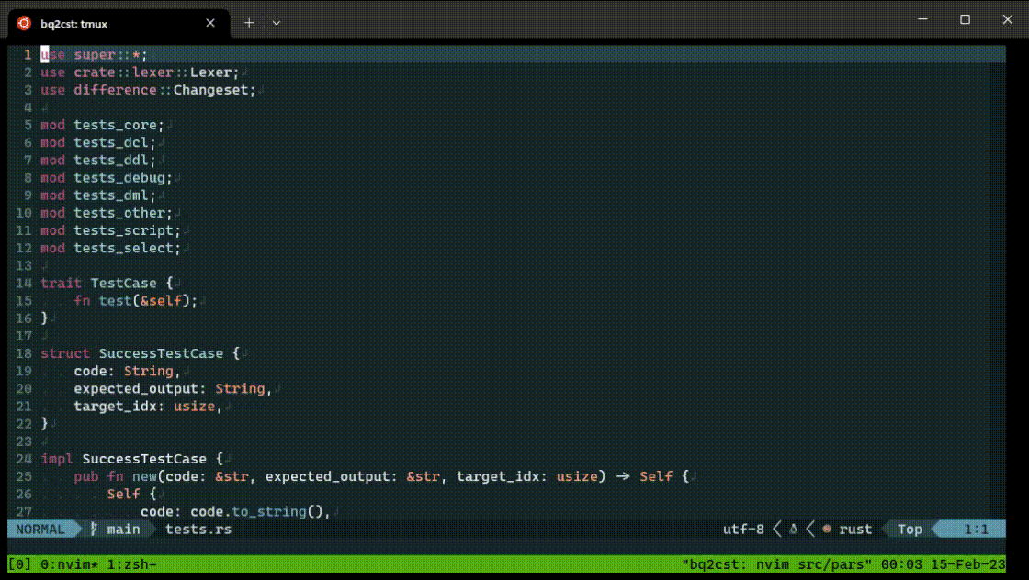Click 'mod tests_other;' line
Screen dimensions: 1029x580
tap(107, 213)
